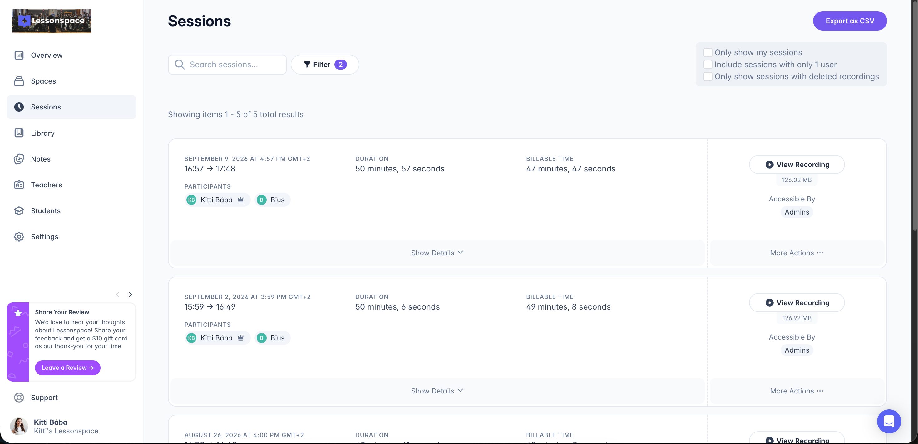The width and height of the screenshot is (918, 444).
Task: Click the Search sessions input field
Action: pos(227,65)
